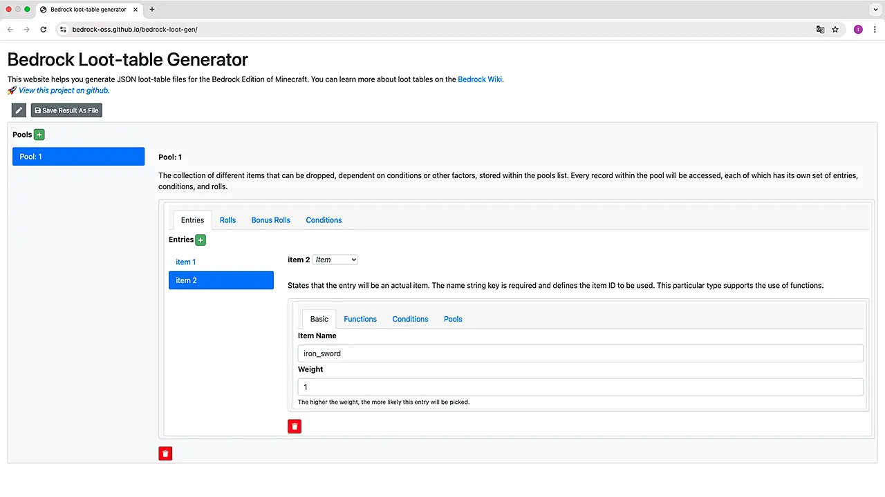Image resolution: width=885 pixels, height=497 pixels.
Task: Delete Pool 1 using bottom trash icon
Action: 165,454
